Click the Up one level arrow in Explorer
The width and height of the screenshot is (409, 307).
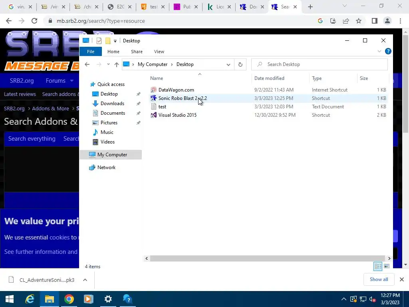[116, 64]
